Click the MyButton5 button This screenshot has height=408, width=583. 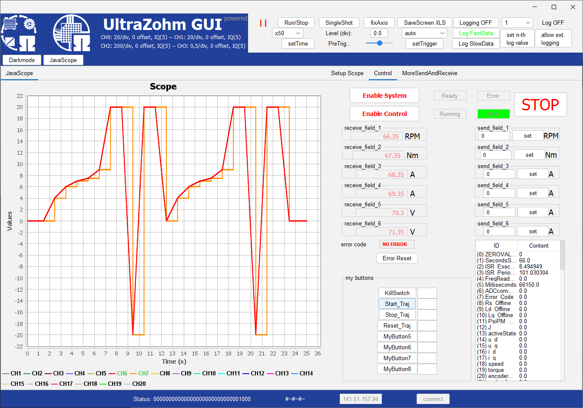[x=397, y=336]
